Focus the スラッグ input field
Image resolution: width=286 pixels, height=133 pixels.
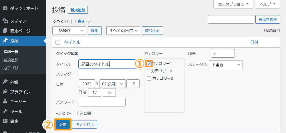(x=110, y=74)
